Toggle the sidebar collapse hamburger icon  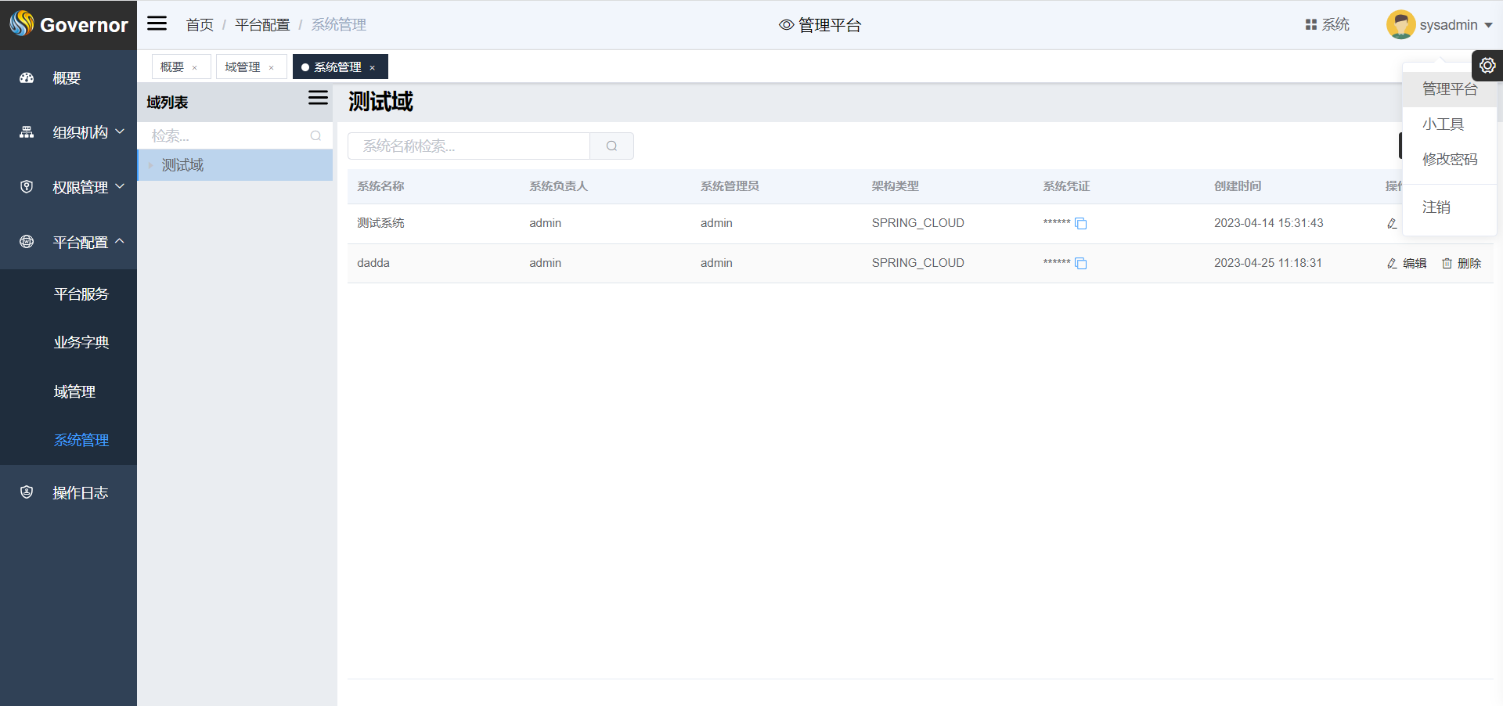pyautogui.click(x=157, y=23)
